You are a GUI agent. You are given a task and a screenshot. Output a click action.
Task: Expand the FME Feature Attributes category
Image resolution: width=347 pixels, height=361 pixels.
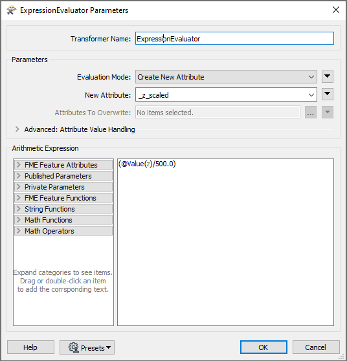tap(63, 165)
